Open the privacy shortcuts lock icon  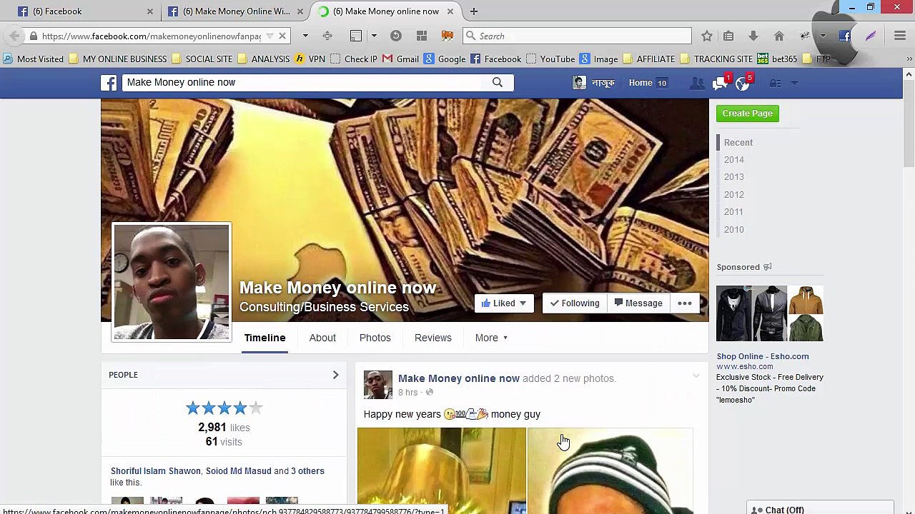click(x=775, y=84)
